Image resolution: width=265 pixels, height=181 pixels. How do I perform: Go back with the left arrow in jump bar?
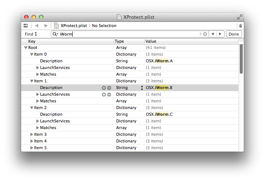(37, 26)
